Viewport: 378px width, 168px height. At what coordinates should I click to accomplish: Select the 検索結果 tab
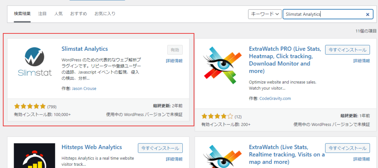(22, 14)
